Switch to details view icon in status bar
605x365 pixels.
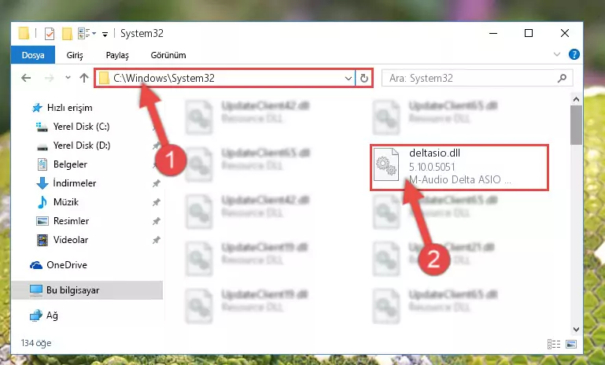554,344
